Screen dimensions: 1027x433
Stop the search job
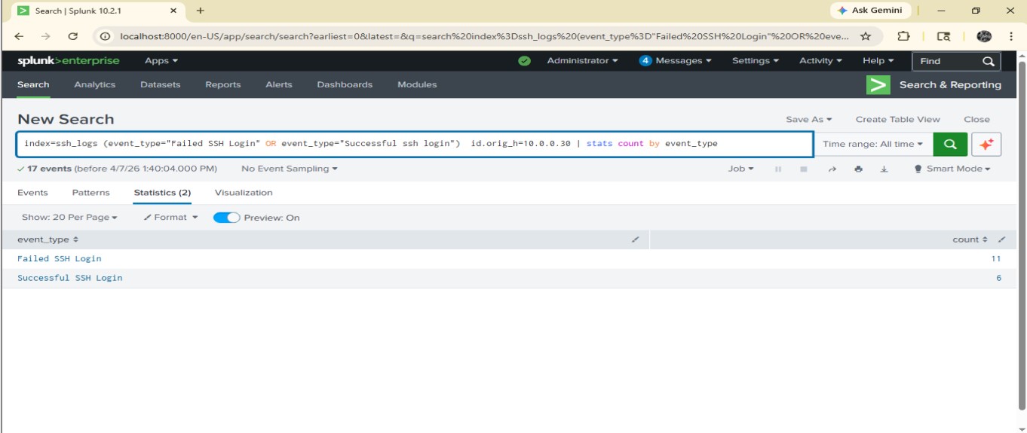(x=804, y=169)
